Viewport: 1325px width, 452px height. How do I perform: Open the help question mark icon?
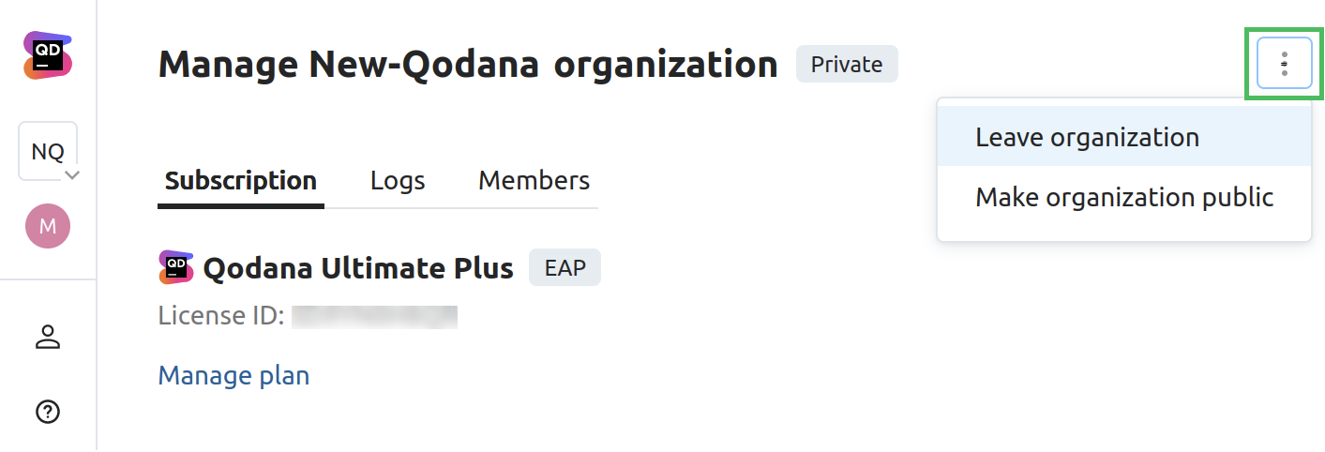pyautogui.click(x=48, y=411)
